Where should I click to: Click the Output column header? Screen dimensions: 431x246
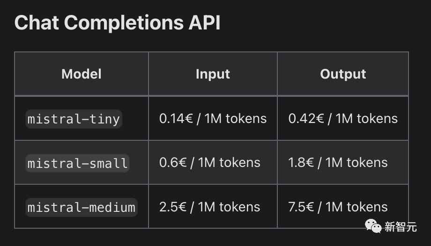coord(343,74)
